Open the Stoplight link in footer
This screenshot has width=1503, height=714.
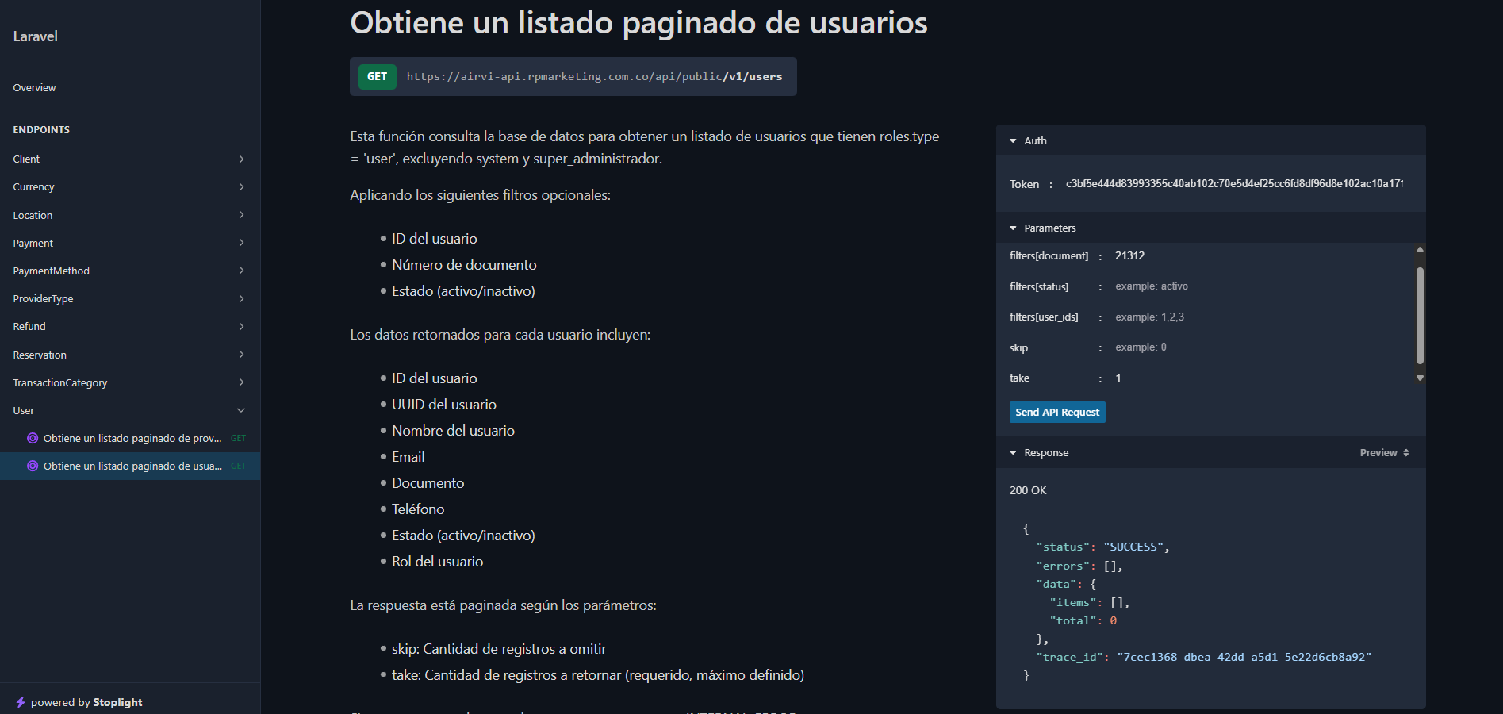pyautogui.click(x=117, y=702)
